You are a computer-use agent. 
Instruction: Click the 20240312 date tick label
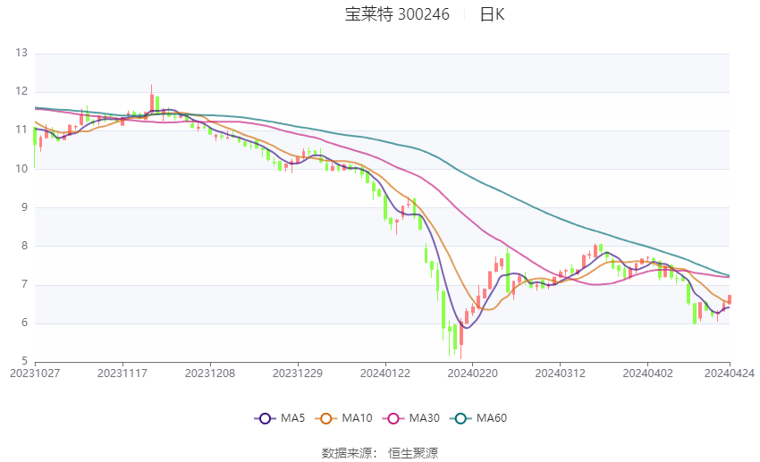point(560,374)
